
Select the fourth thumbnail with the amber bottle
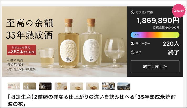[61, 86]
